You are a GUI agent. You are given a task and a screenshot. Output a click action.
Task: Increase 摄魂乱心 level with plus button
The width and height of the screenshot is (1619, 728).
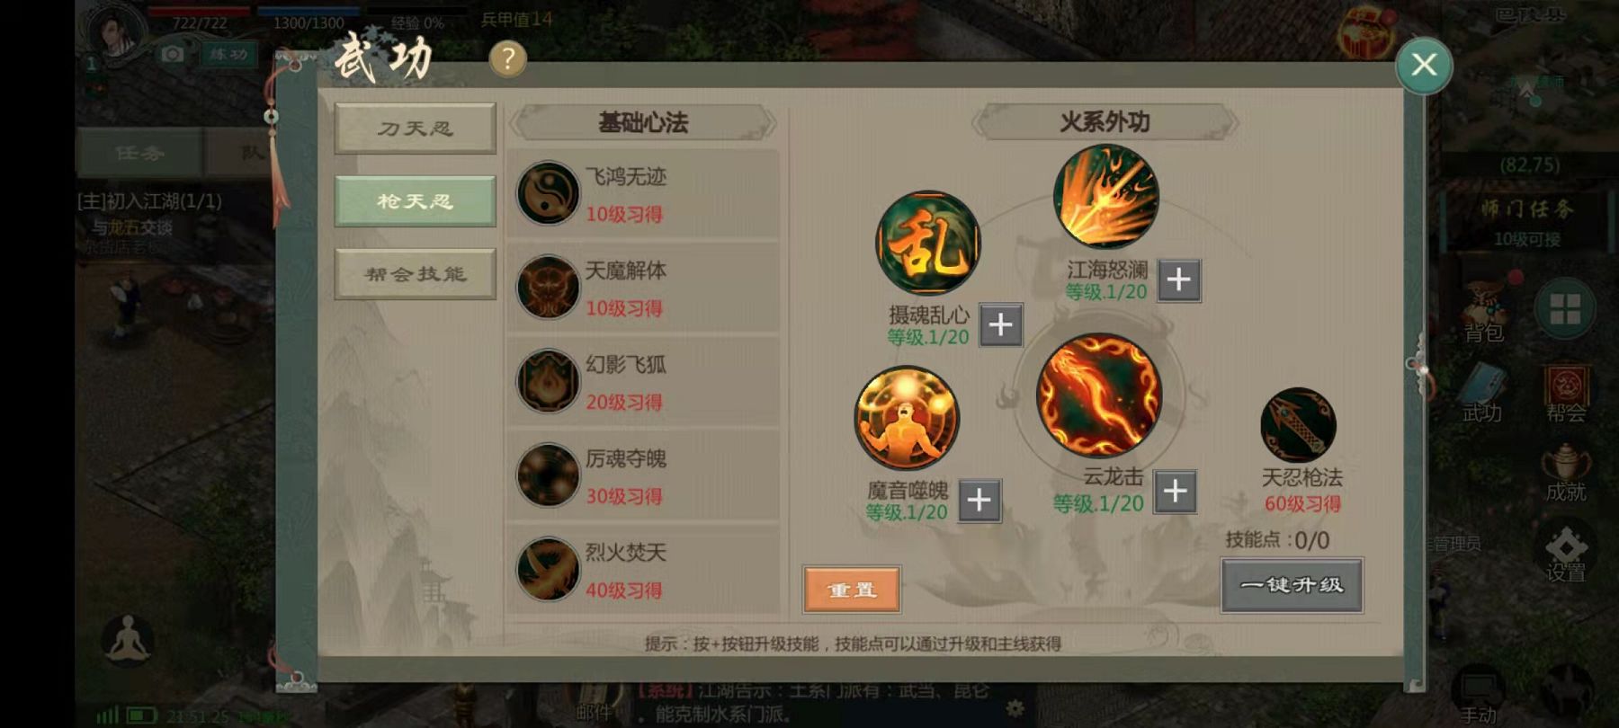point(1000,324)
